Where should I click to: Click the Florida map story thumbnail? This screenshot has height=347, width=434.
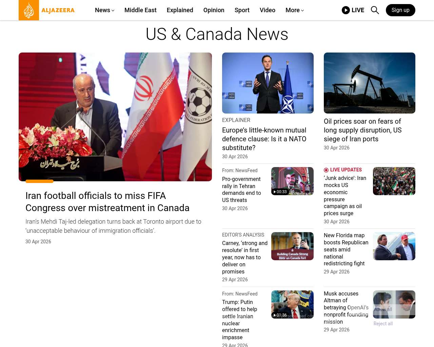click(394, 246)
